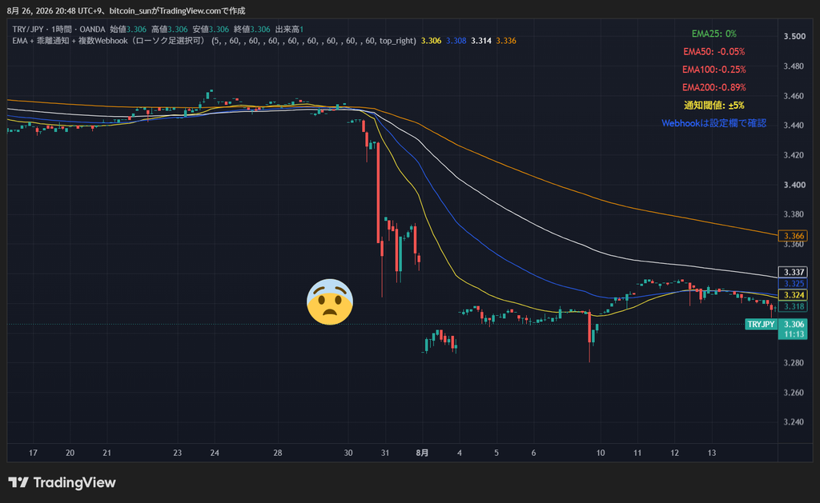Click the 3.500 price axis label

pyautogui.click(x=794, y=37)
